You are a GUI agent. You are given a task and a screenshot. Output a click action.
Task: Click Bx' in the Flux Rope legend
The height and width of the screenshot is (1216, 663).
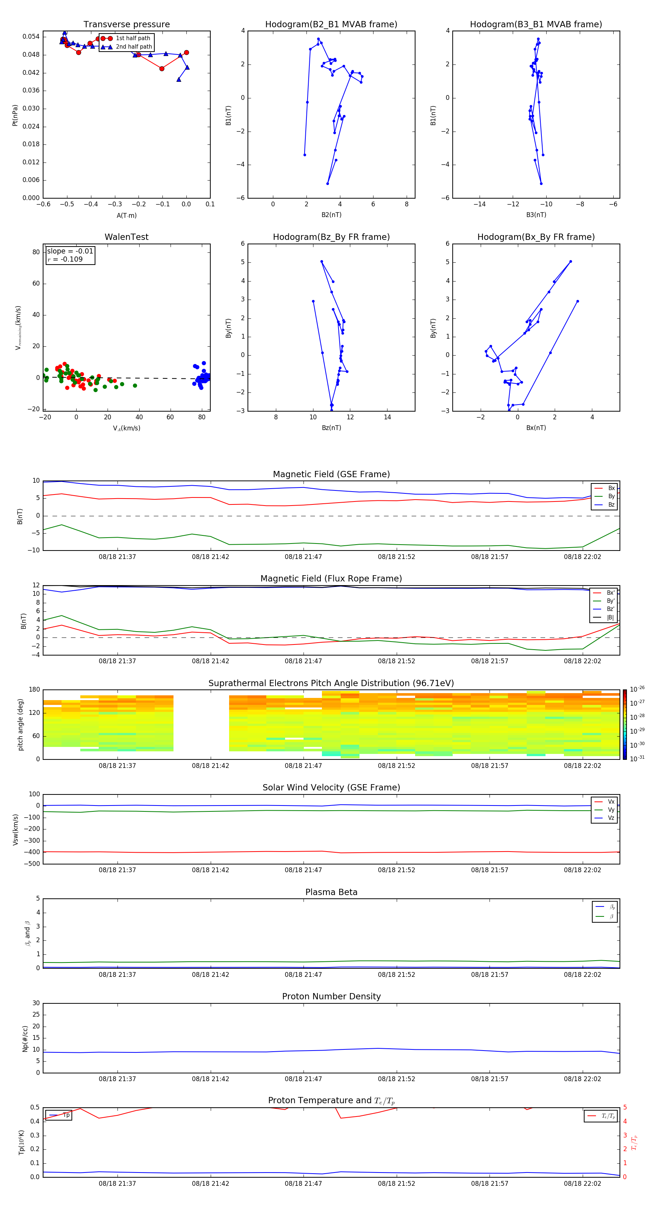[x=604, y=593]
